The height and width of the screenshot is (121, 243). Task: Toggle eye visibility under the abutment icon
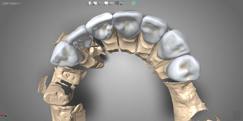click(x=88, y=4)
